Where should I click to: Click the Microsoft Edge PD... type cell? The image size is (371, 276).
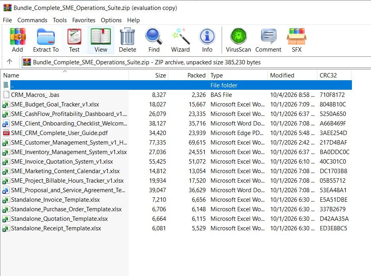pyautogui.click(x=237, y=133)
